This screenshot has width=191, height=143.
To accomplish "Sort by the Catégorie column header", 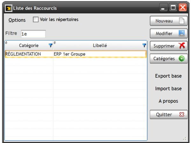I will pyautogui.click(x=29, y=45).
